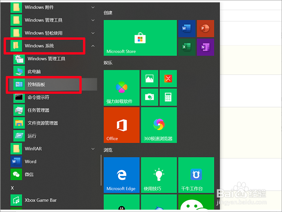Click the Word label in app list
Screen dimensions: 282x212
(30, 161)
